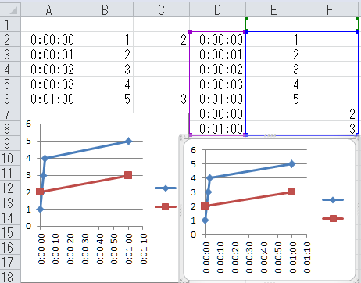The width and height of the screenshot is (361, 283).
Task: Click red square legend entry in right chart
Action: tap(333, 218)
